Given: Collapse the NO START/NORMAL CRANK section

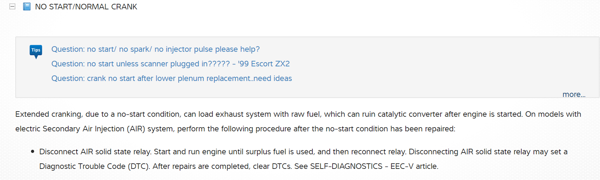Looking at the screenshot, I should click(12, 7).
